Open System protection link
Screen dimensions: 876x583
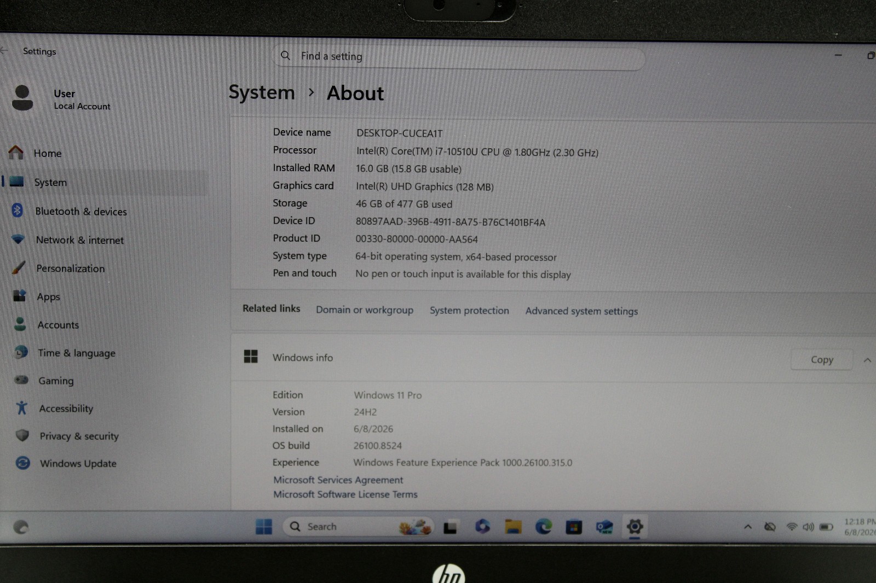(x=469, y=310)
